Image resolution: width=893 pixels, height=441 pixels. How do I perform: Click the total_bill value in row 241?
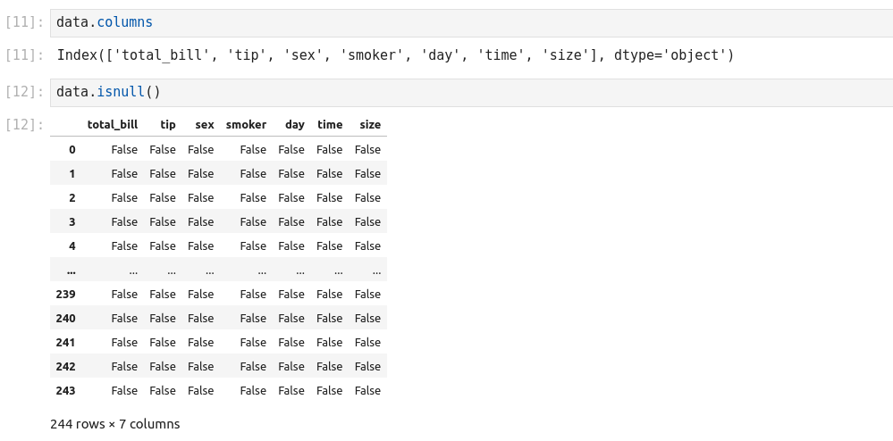click(124, 343)
